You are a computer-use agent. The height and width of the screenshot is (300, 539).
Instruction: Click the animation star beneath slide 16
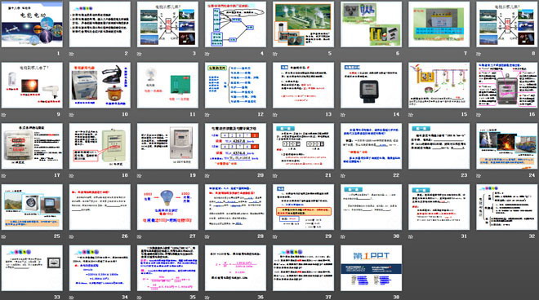[x=479, y=115]
